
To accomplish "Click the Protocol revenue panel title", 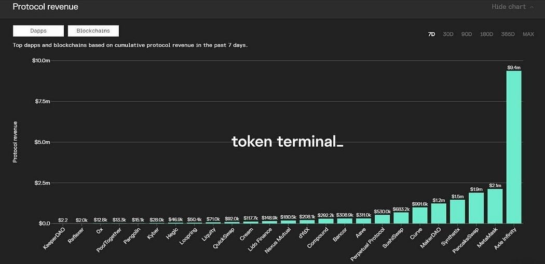I will (45, 7).
